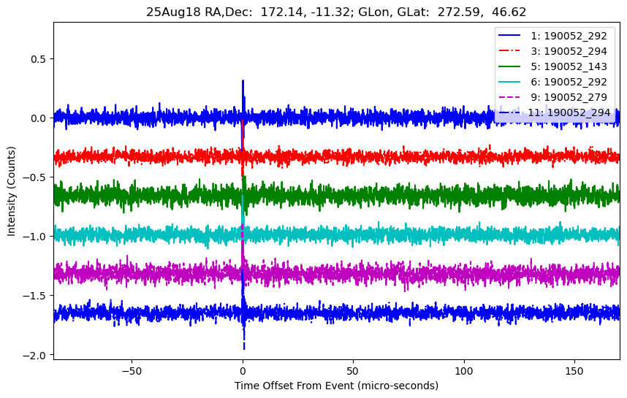Click the y-axis label 'Intensity (Counts)'
This screenshot has width=627, height=398.
pos(11,191)
